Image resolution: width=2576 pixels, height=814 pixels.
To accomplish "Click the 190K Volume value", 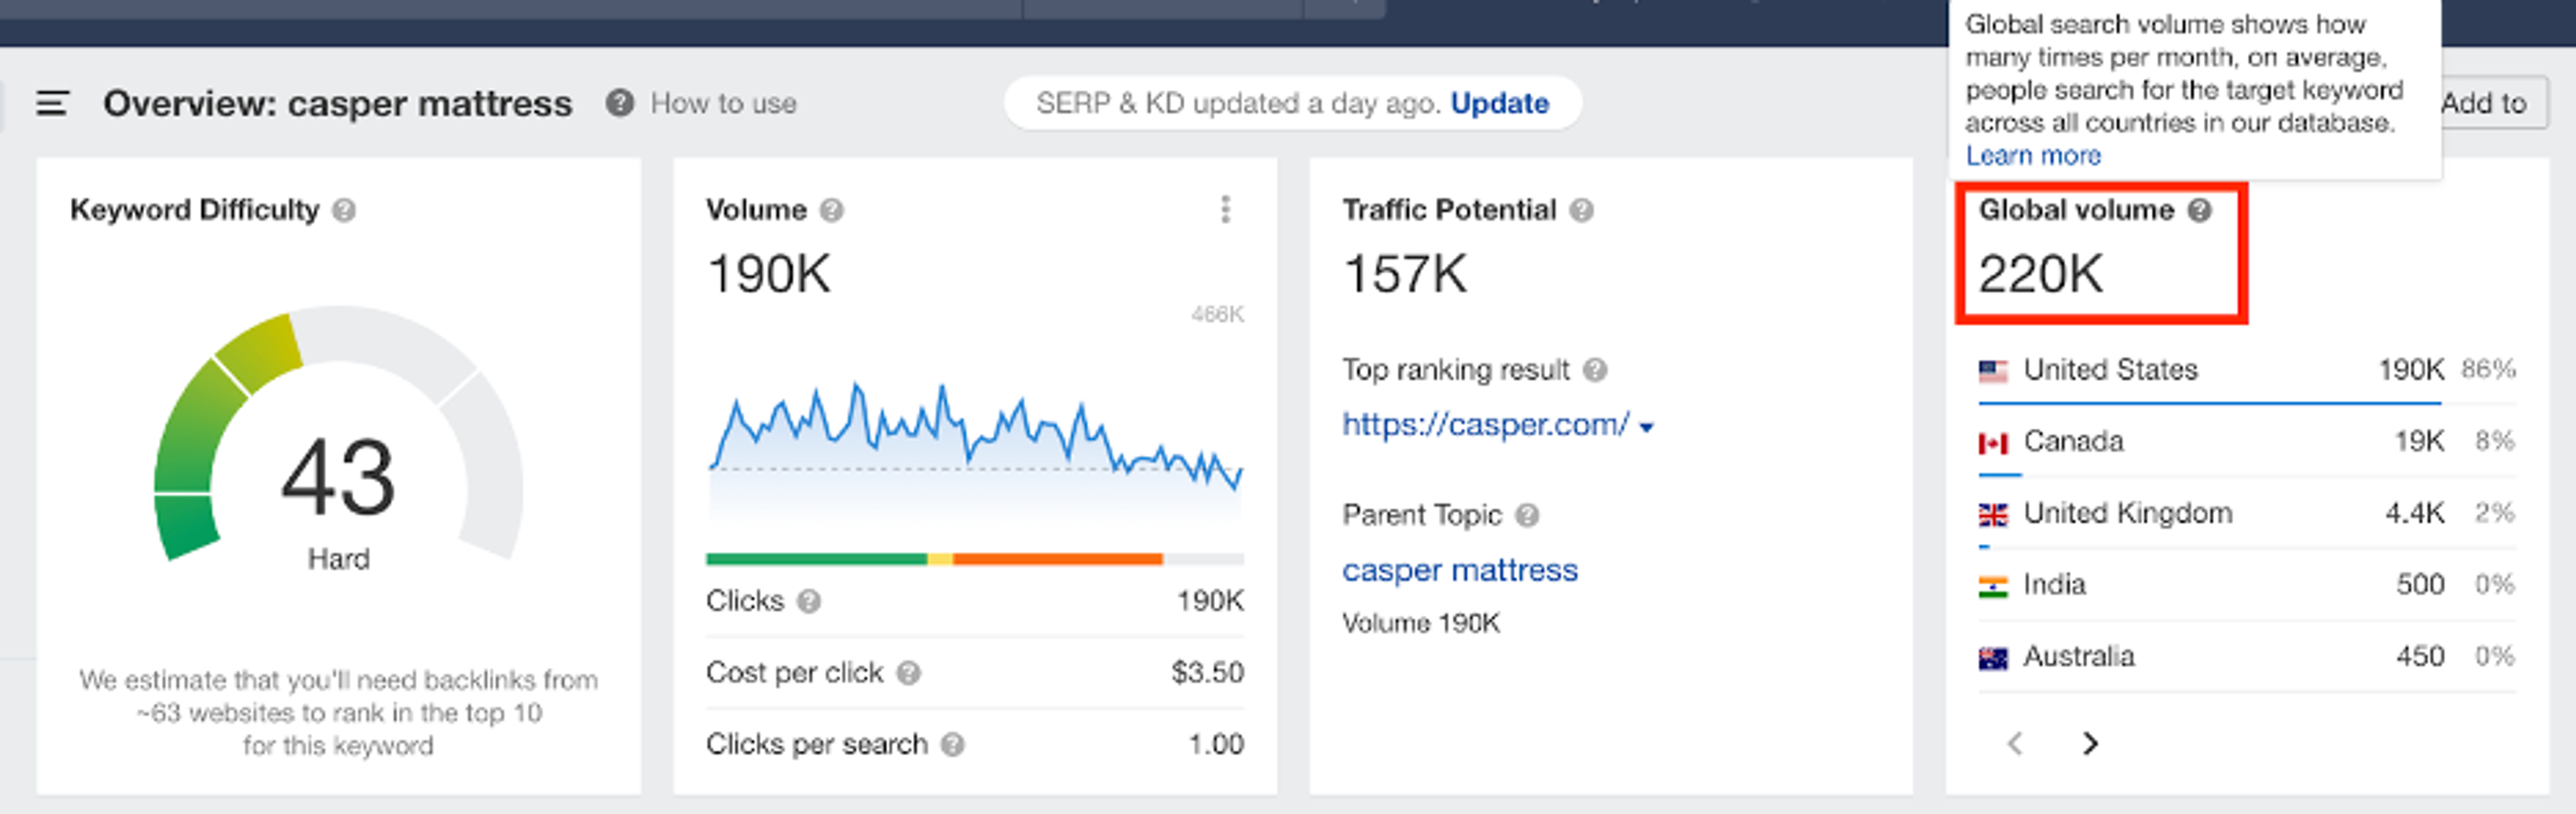I will pyautogui.click(x=768, y=274).
